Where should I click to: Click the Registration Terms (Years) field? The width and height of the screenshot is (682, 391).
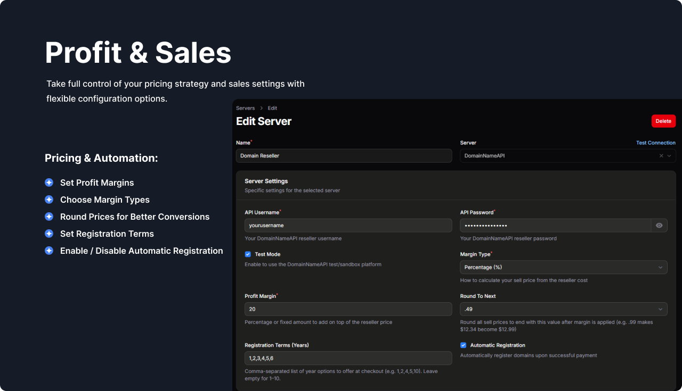coord(348,358)
